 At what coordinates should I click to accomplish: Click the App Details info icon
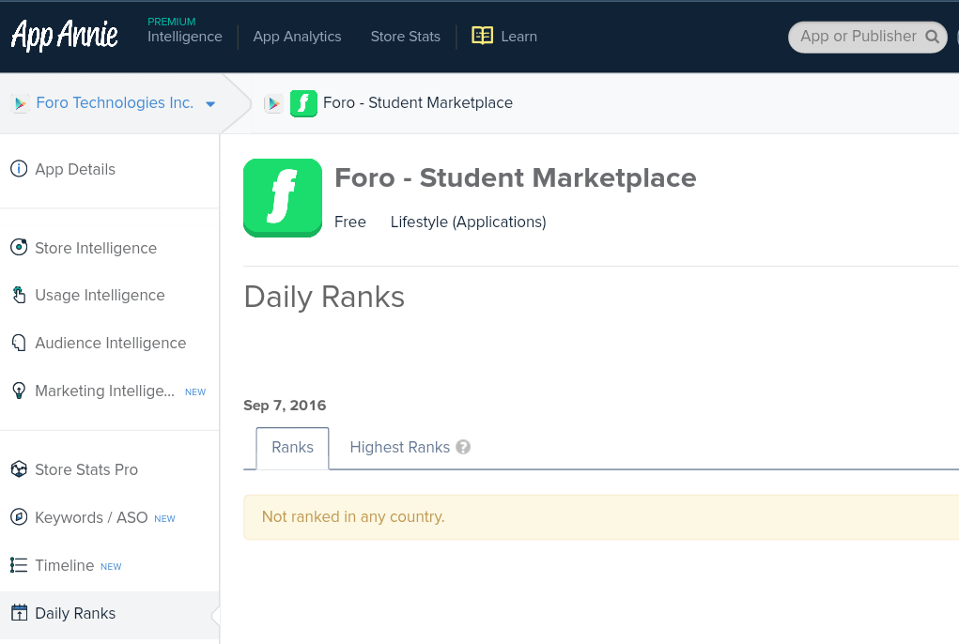(18, 169)
